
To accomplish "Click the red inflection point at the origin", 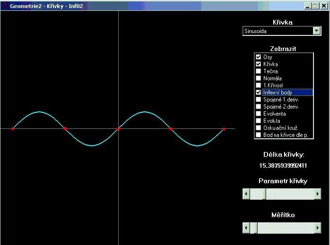I will tap(119, 129).
